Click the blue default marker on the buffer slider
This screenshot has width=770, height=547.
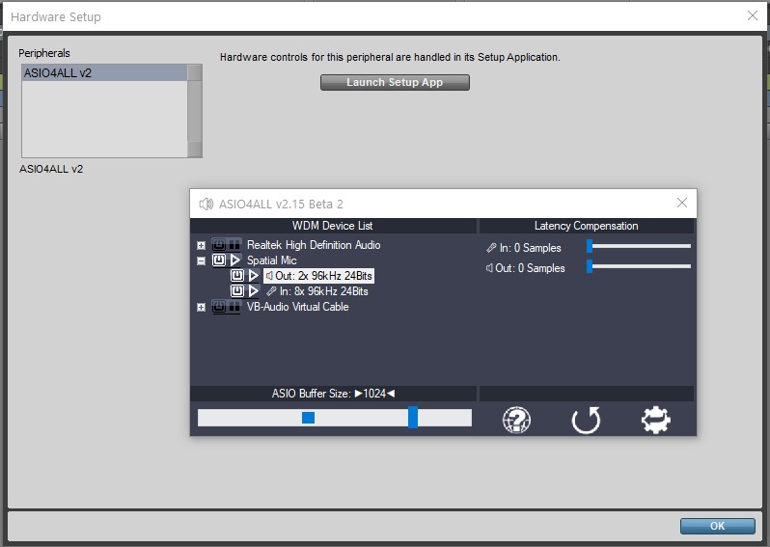click(309, 418)
